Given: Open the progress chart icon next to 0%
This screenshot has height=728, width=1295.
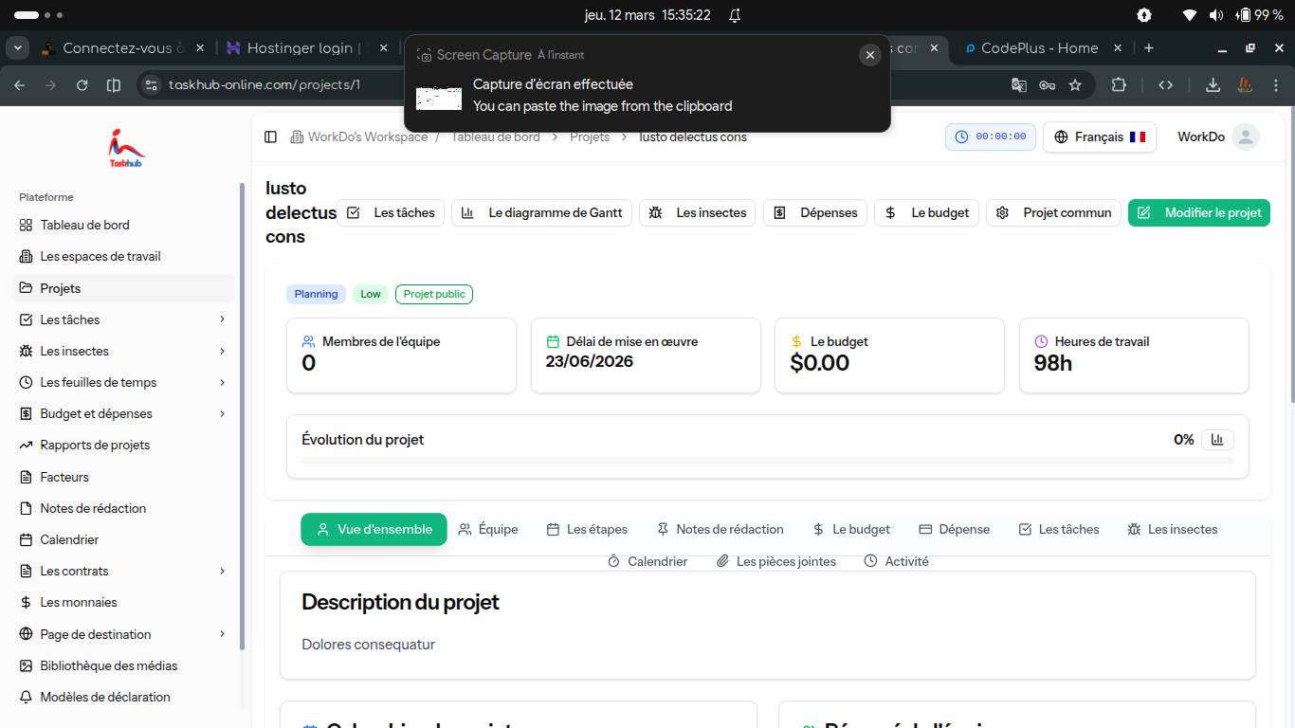Looking at the screenshot, I should 1217,440.
